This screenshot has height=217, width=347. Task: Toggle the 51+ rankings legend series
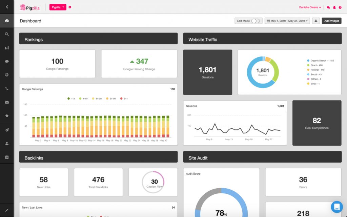coord(124,99)
